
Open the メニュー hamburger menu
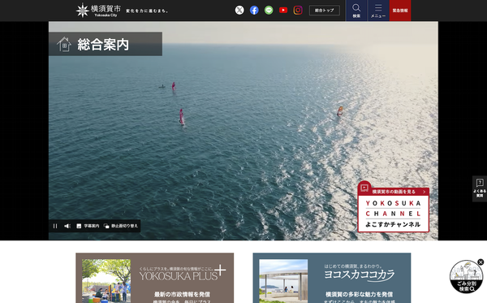[378, 11]
